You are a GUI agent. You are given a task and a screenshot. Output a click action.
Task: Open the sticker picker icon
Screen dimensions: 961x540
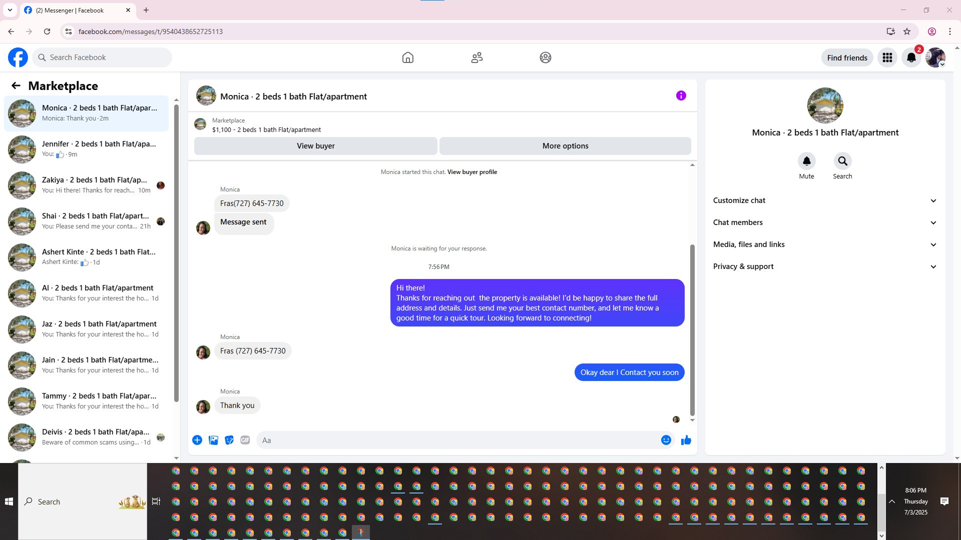229,440
